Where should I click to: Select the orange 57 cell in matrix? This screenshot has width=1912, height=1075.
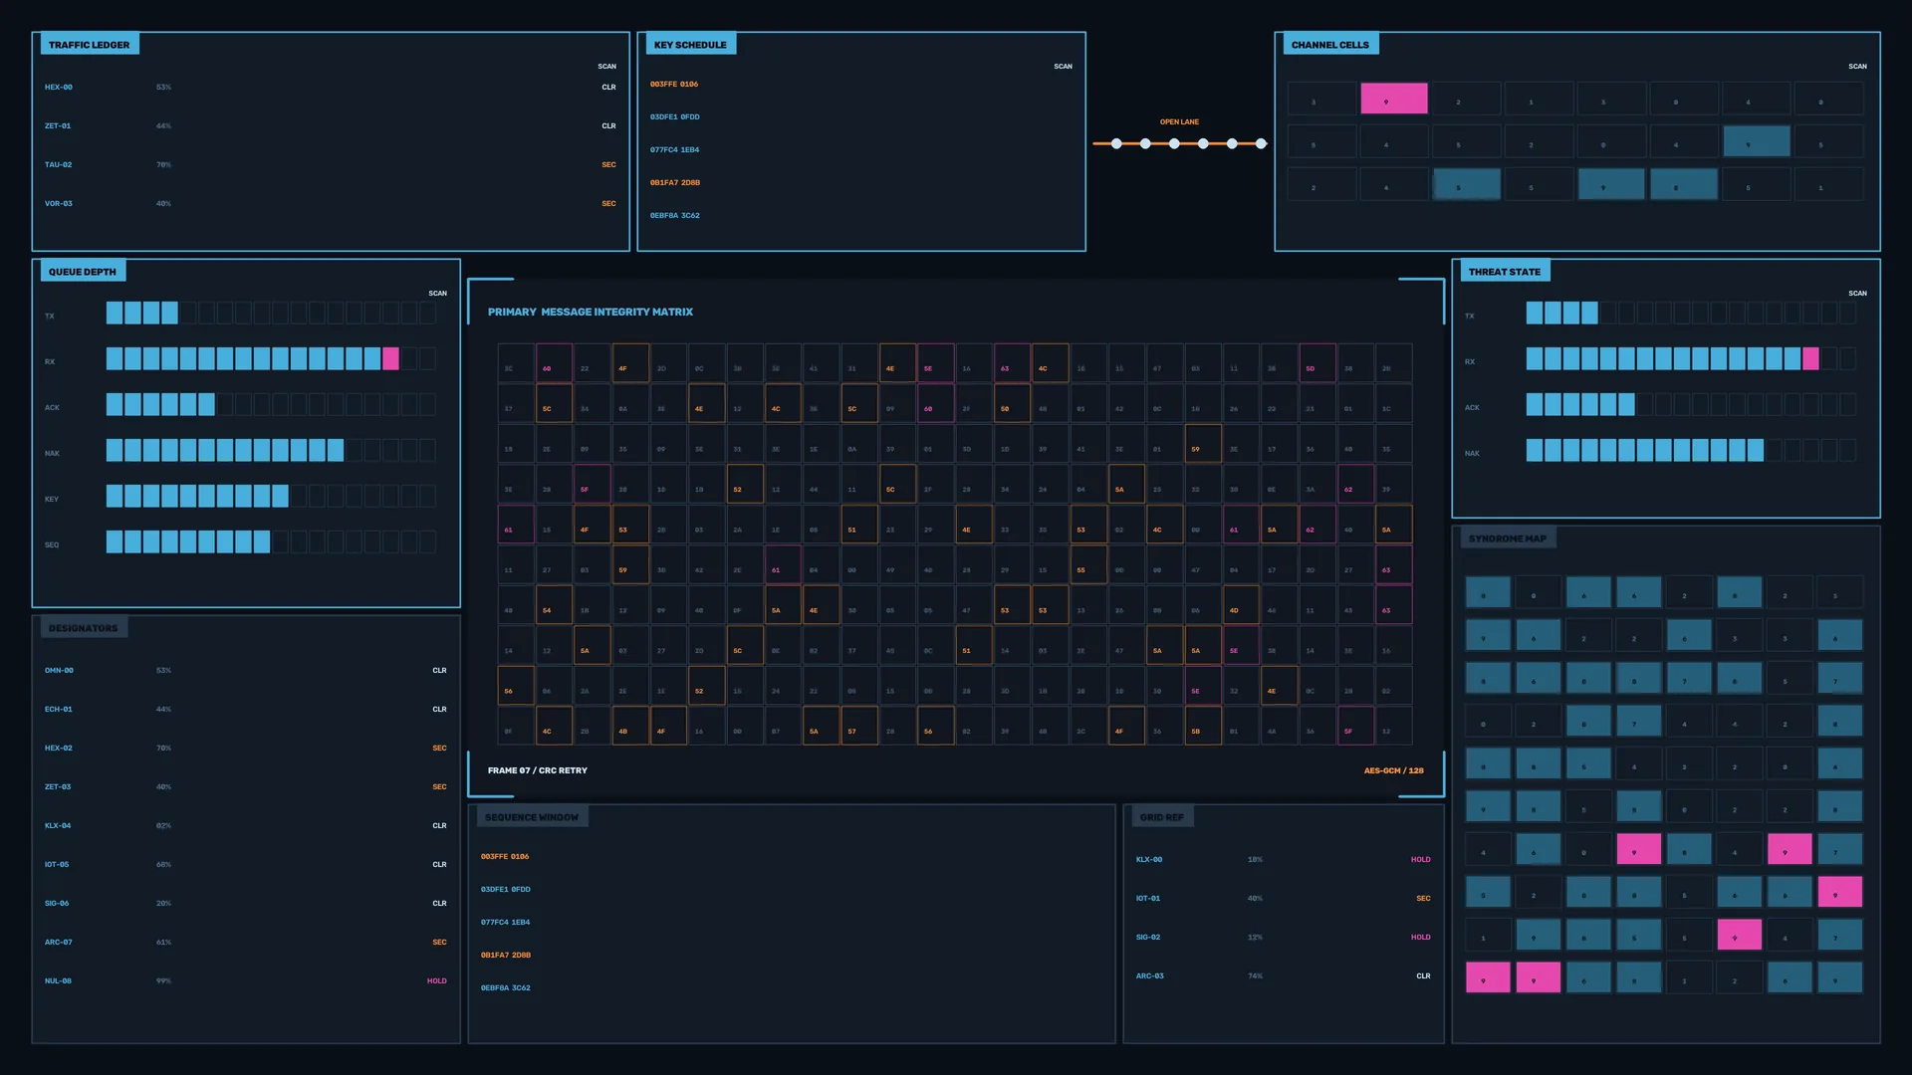pyautogui.click(x=859, y=727)
